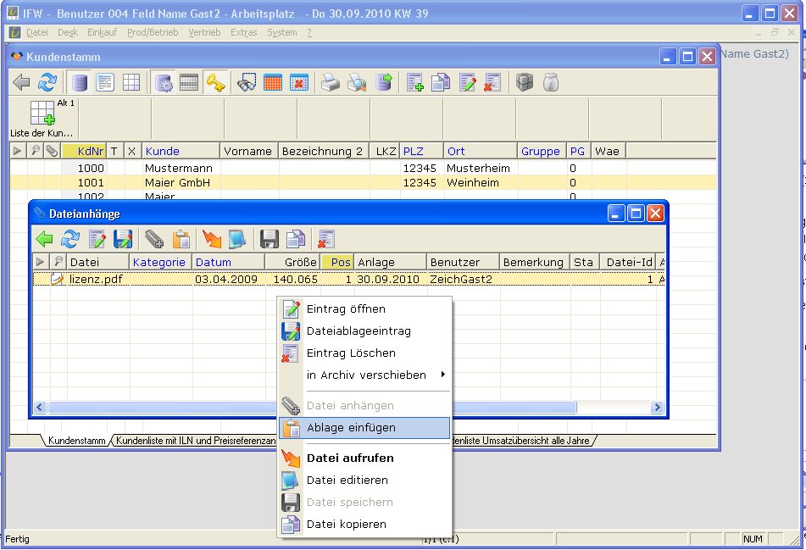Click the orange calendar grid toolbar icon
This screenshot has height=550, width=806.
pyautogui.click(x=272, y=82)
